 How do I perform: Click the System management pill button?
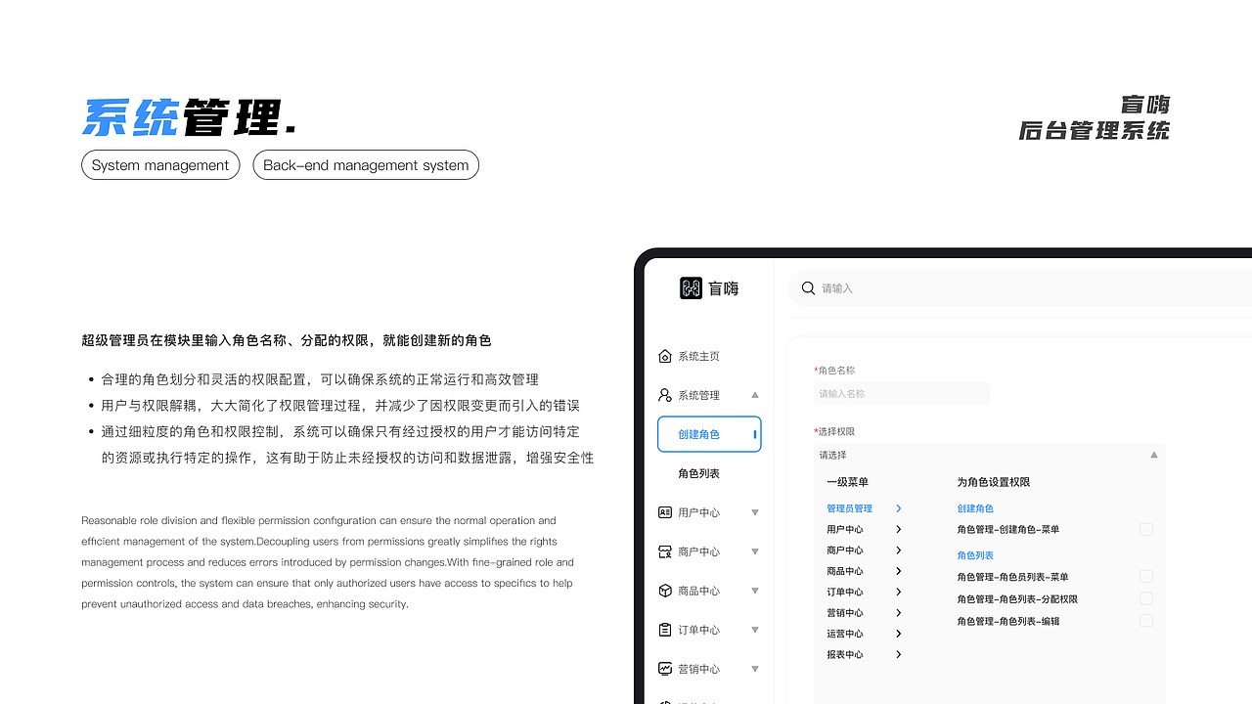[160, 165]
